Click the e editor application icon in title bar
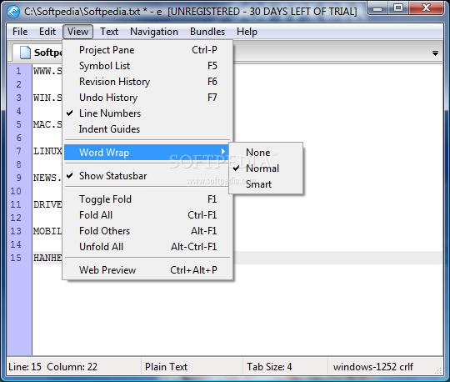 (x=13, y=12)
